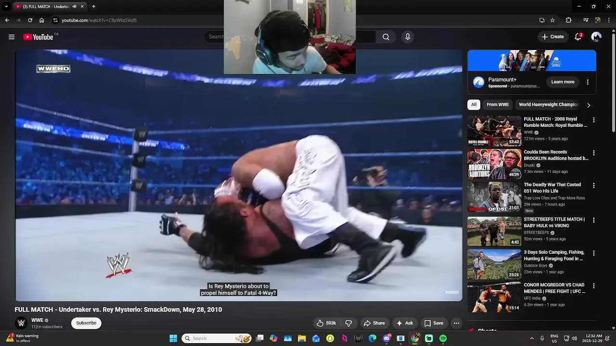Open 2008 Royal Rumble Match thumbnail
This screenshot has width=616, height=346.
[x=494, y=131]
